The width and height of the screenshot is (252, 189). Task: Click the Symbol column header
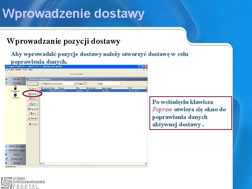tap(68, 88)
